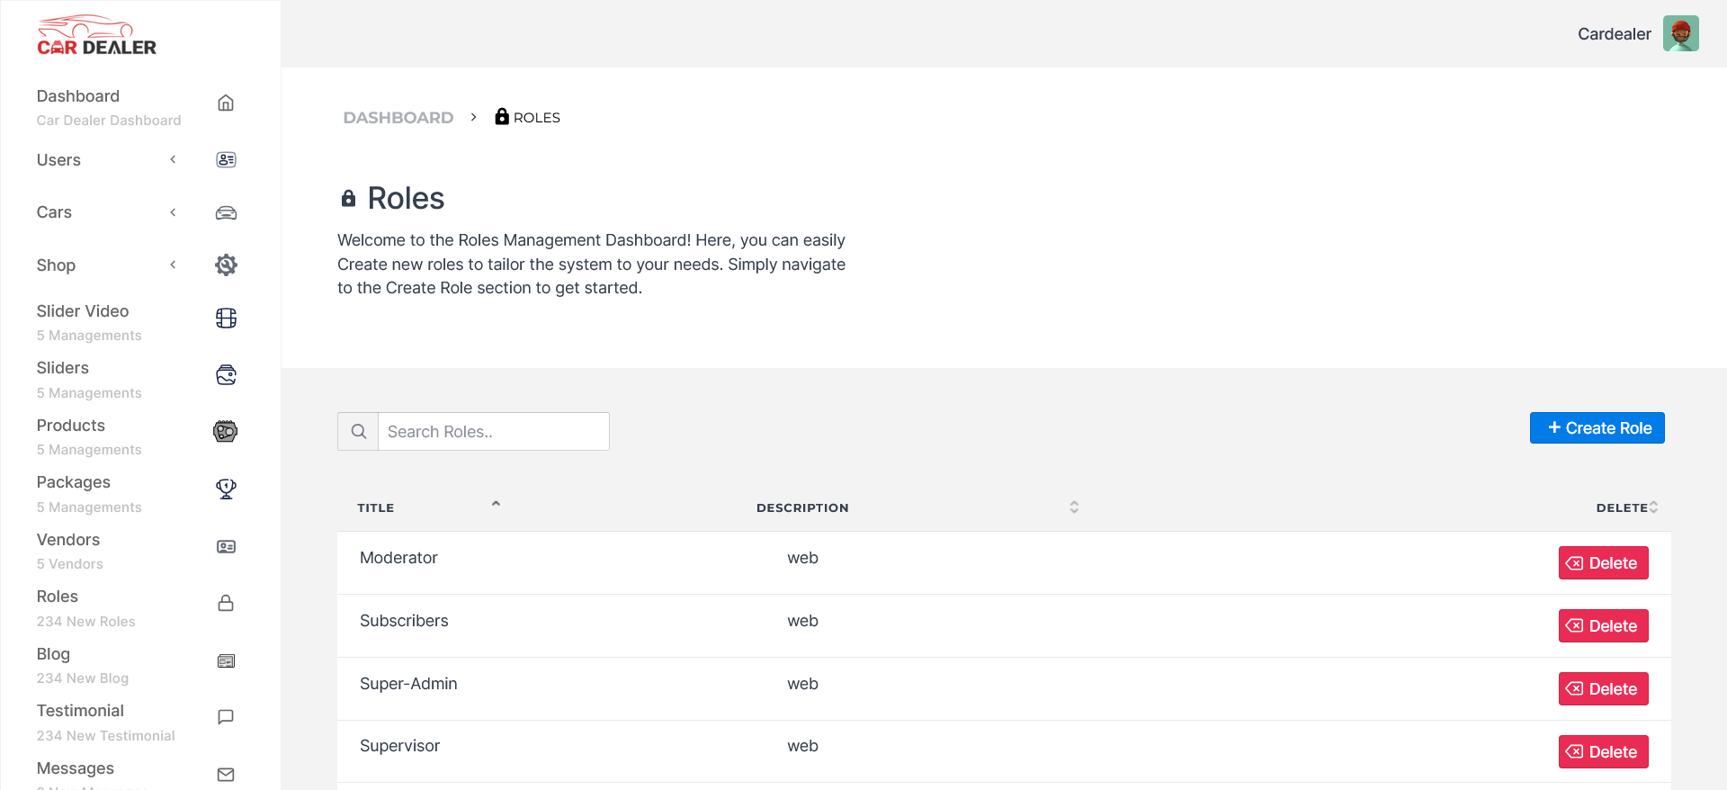Image resolution: width=1727 pixels, height=790 pixels.
Task: Toggle sorting on the Delete column
Action: pyautogui.click(x=1653, y=507)
